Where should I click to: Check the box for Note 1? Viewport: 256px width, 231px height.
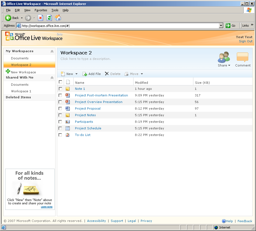(60, 89)
